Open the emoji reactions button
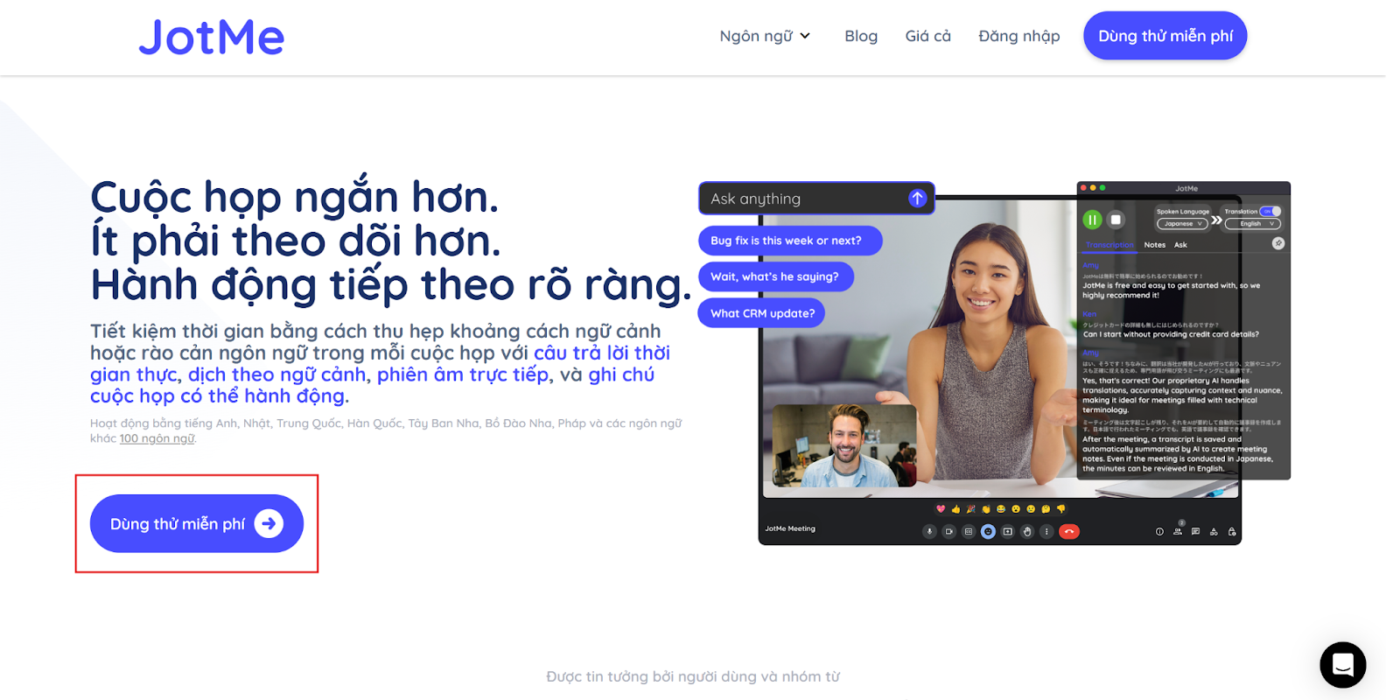Screen dimensions: 1400x700 (988, 531)
